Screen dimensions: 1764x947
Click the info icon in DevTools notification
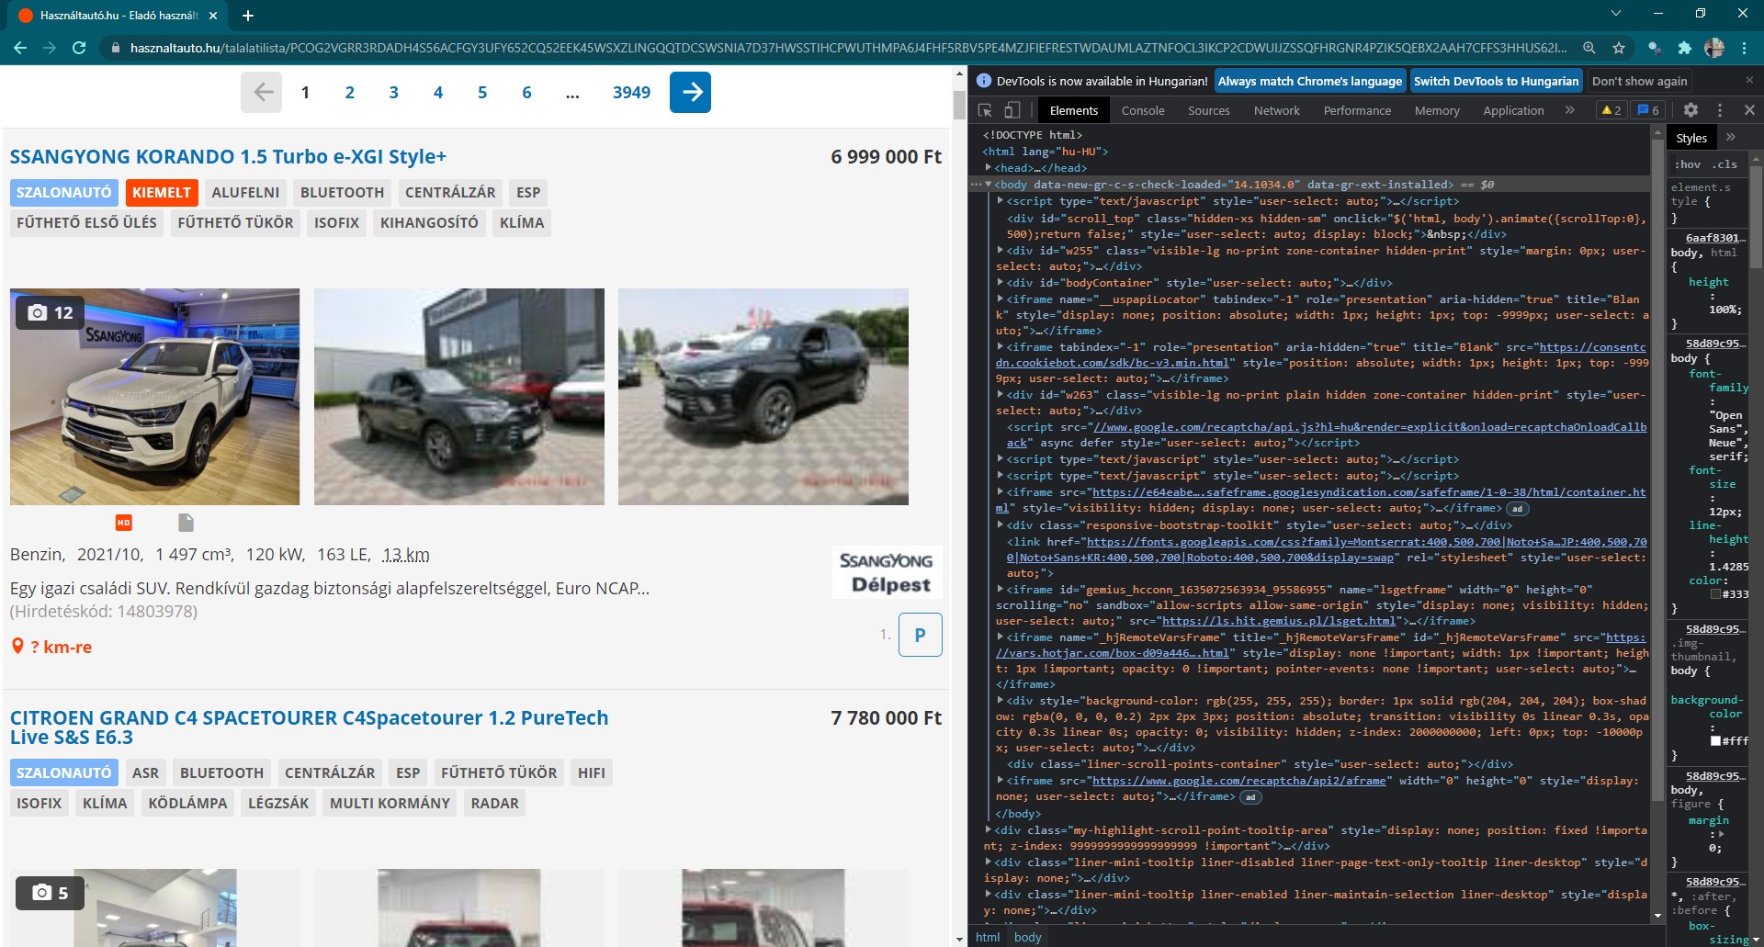[x=984, y=81]
